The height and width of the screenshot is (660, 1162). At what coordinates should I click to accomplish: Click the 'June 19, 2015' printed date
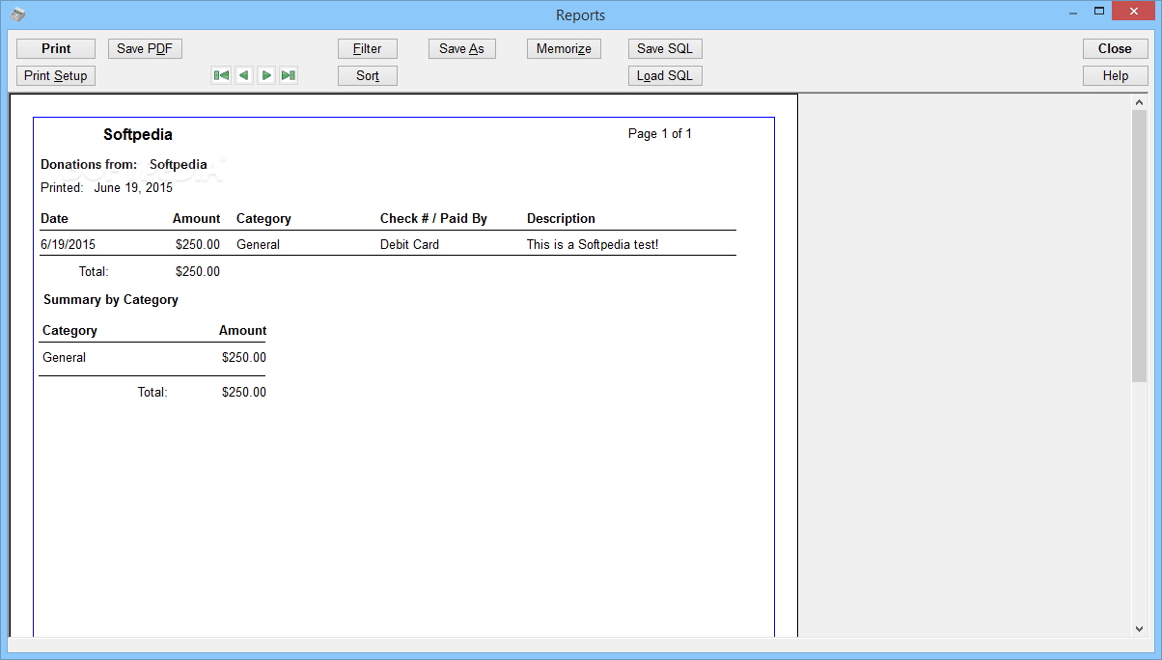133,187
